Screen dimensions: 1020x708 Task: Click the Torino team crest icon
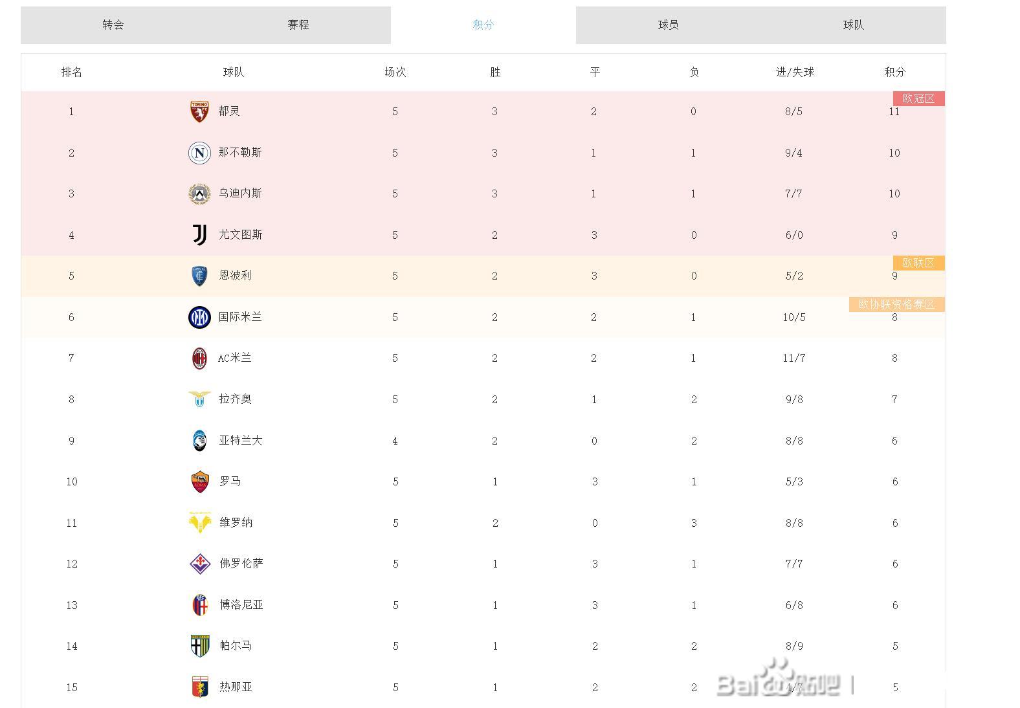(199, 111)
